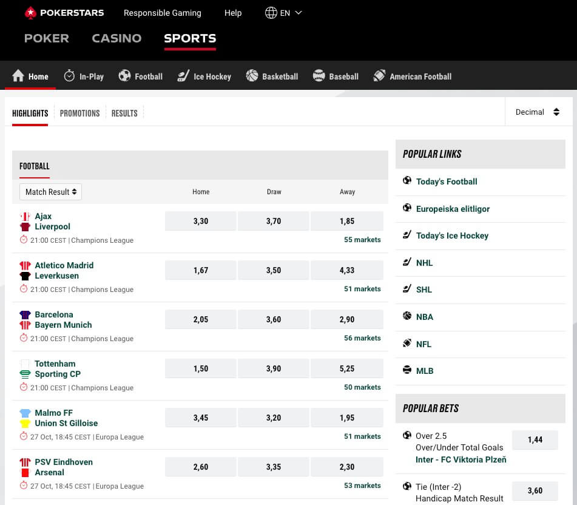577x505 pixels.
Task: Go to In-Play betting
Action: (84, 76)
